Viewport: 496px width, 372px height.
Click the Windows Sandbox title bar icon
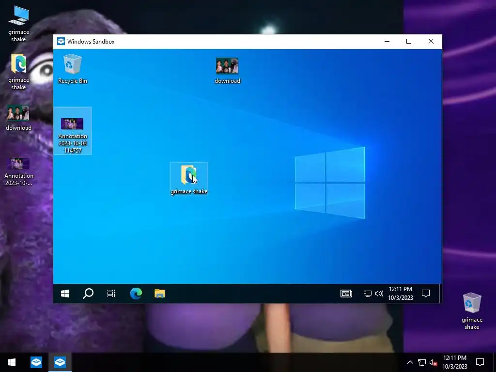(61, 42)
